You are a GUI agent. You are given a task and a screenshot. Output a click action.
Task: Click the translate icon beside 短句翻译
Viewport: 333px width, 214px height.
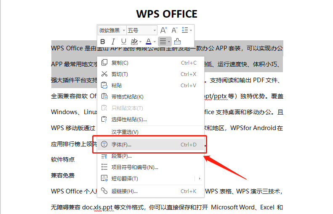[104, 178]
